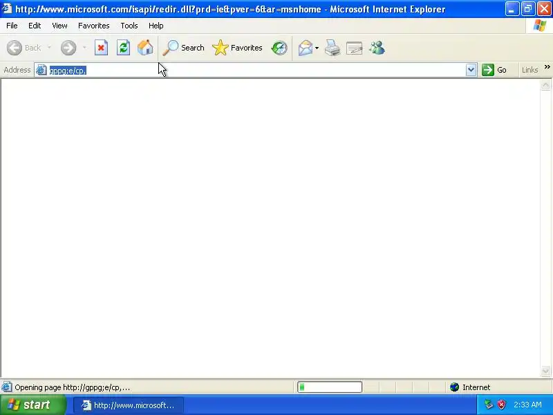553x415 pixels.
Task: Open the network connection tray icon
Action: [x=489, y=405]
